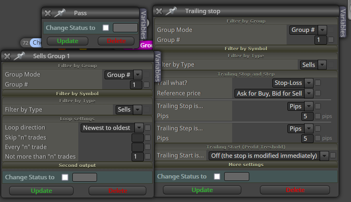Toggle checkbox next to Reference price dropdown
This screenshot has width=351, height=202.
click(318, 93)
